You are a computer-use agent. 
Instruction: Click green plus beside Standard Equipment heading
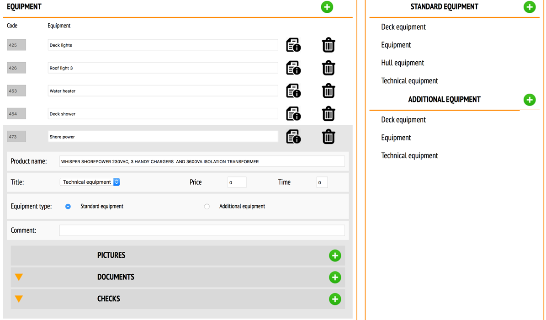point(529,7)
